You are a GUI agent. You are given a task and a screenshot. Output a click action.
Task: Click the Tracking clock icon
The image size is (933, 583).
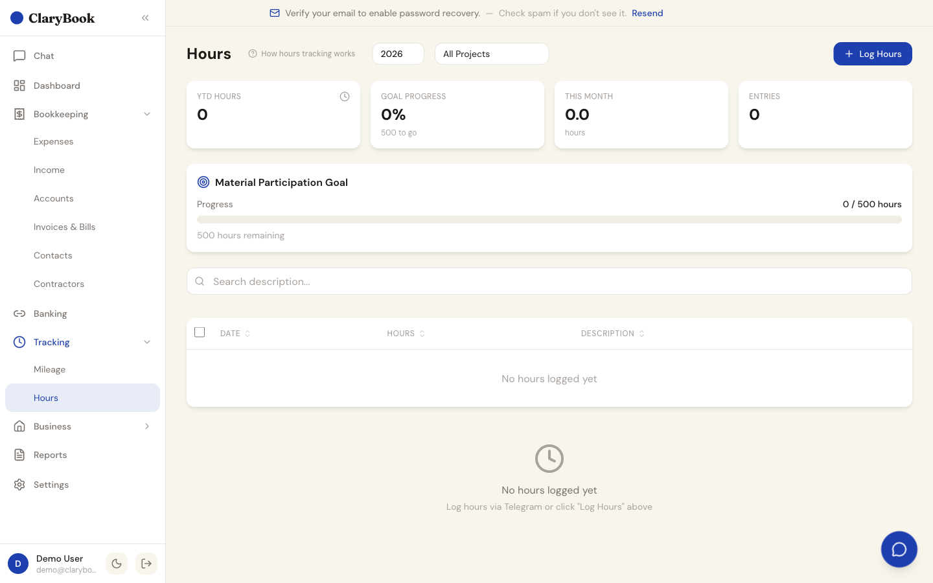click(19, 342)
